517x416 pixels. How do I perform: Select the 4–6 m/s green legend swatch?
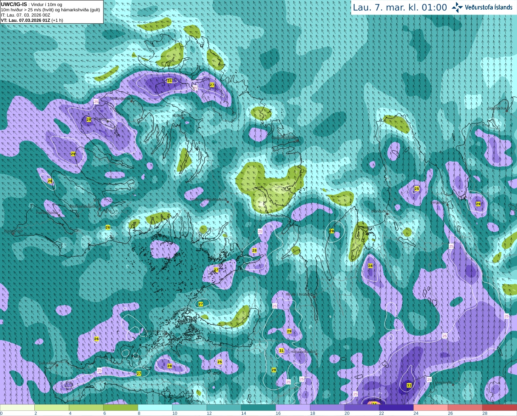tap(86, 408)
